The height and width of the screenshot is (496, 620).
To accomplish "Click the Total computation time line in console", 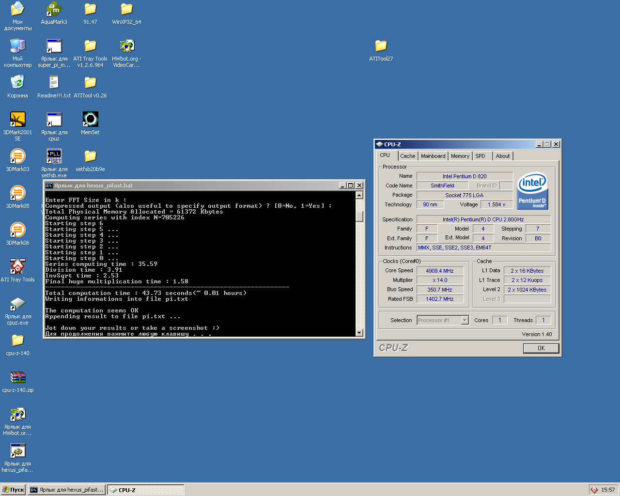I will 146,293.
